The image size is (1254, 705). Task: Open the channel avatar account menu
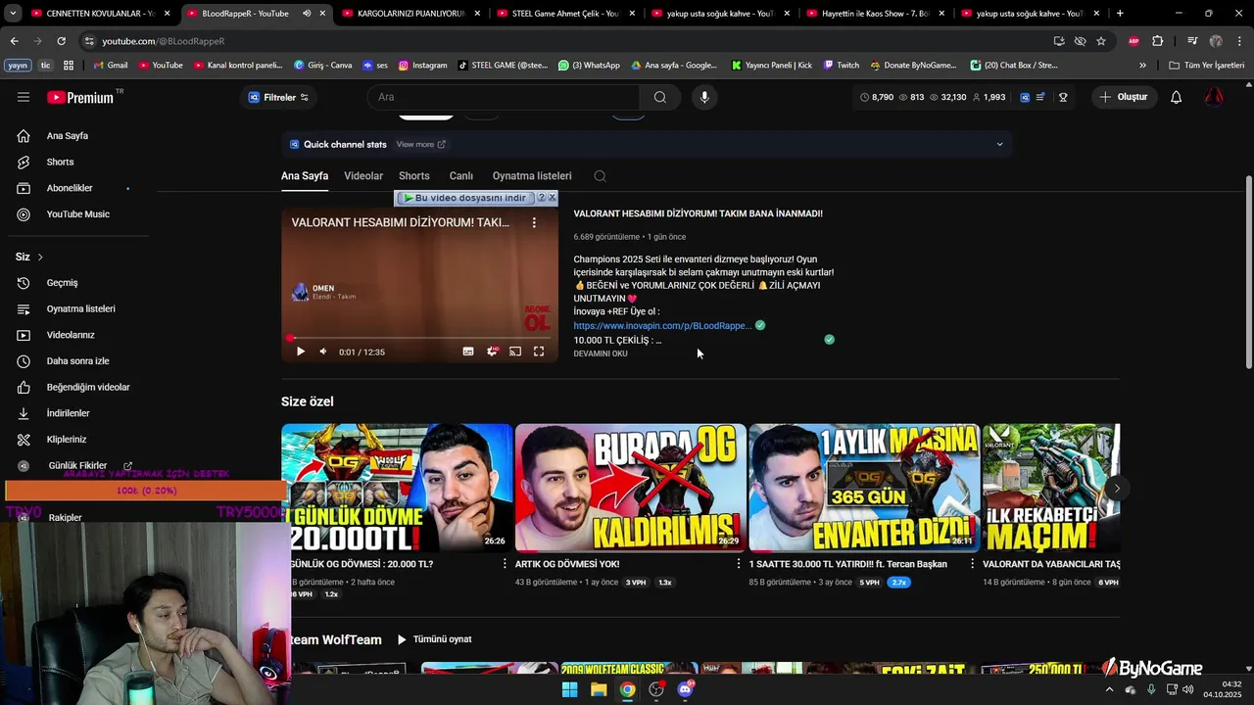click(x=1214, y=97)
